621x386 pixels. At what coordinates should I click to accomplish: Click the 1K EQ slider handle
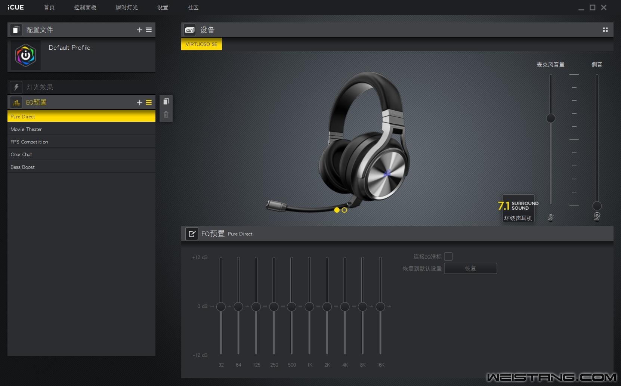(x=309, y=307)
